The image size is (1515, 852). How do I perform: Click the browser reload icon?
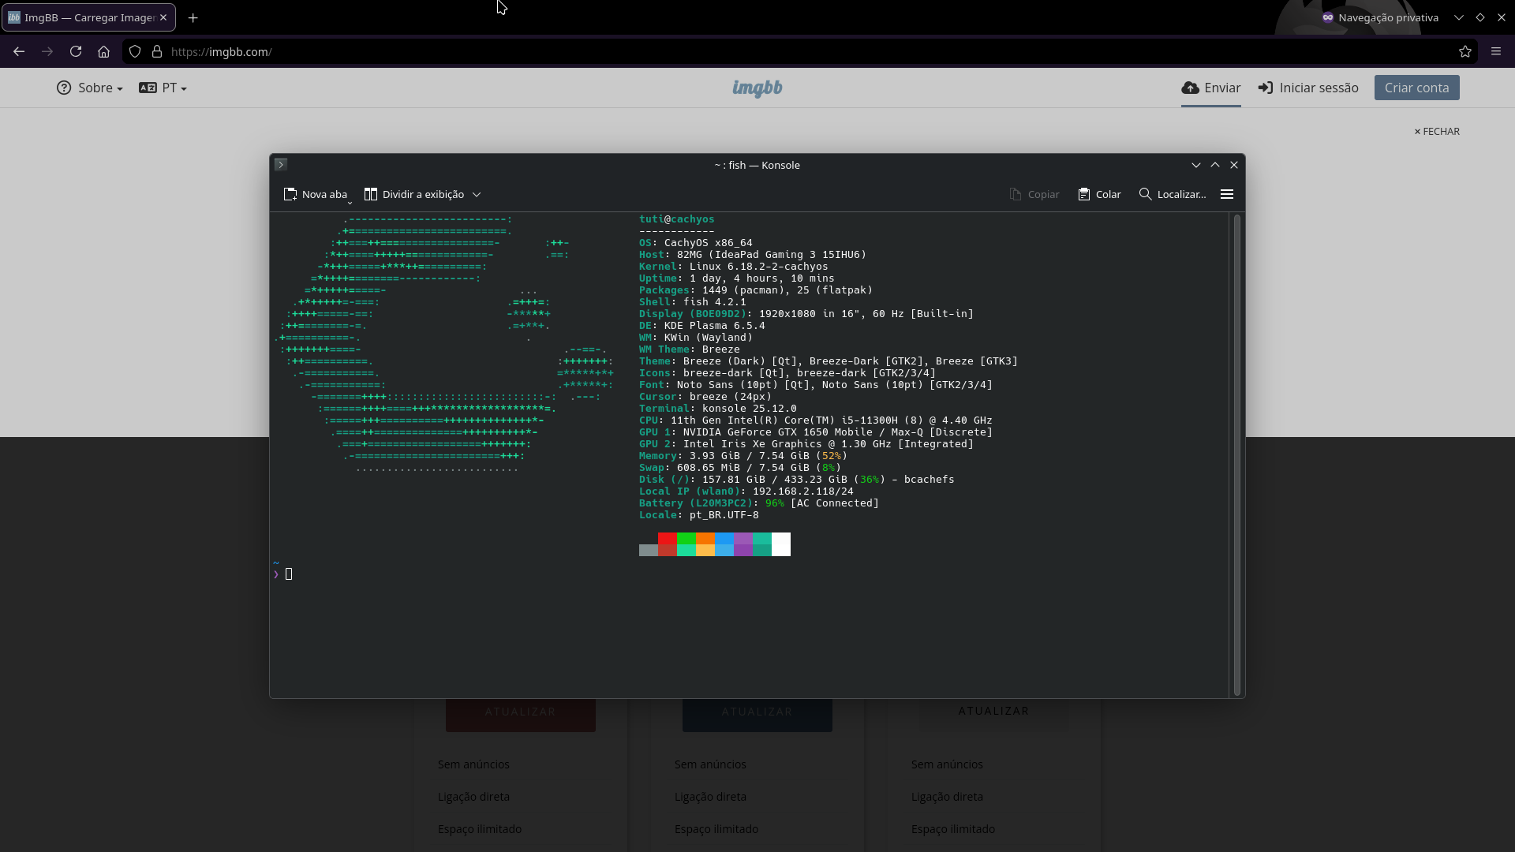pyautogui.click(x=76, y=51)
